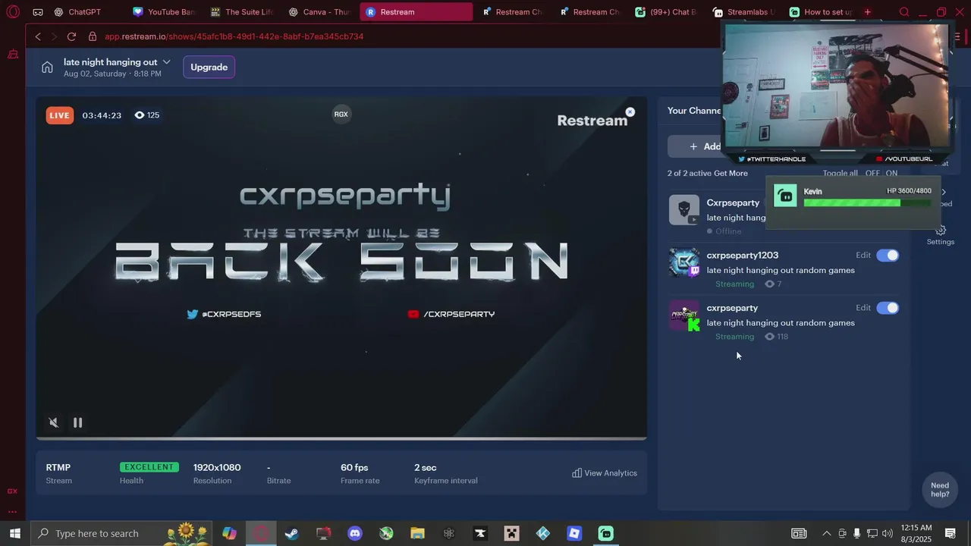The height and width of the screenshot is (546, 971).
Task: View site info via address bar padlock
Action: coord(93,36)
